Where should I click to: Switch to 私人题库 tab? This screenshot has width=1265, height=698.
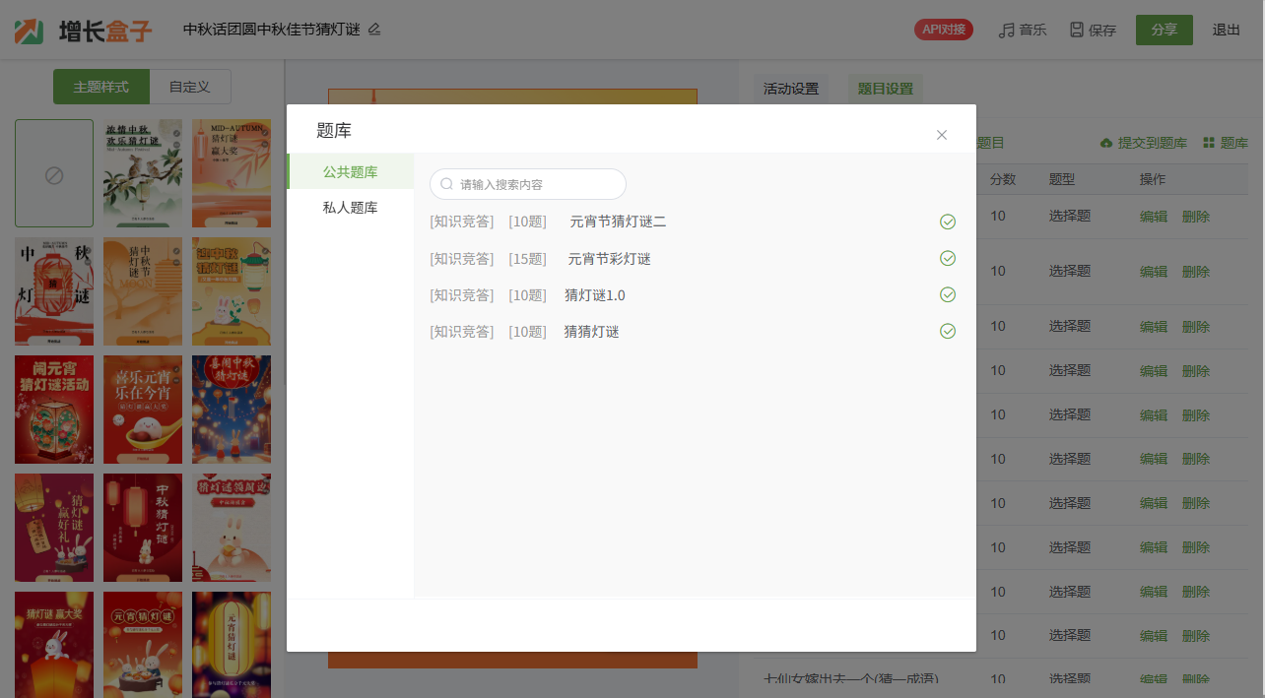pyautogui.click(x=350, y=208)
